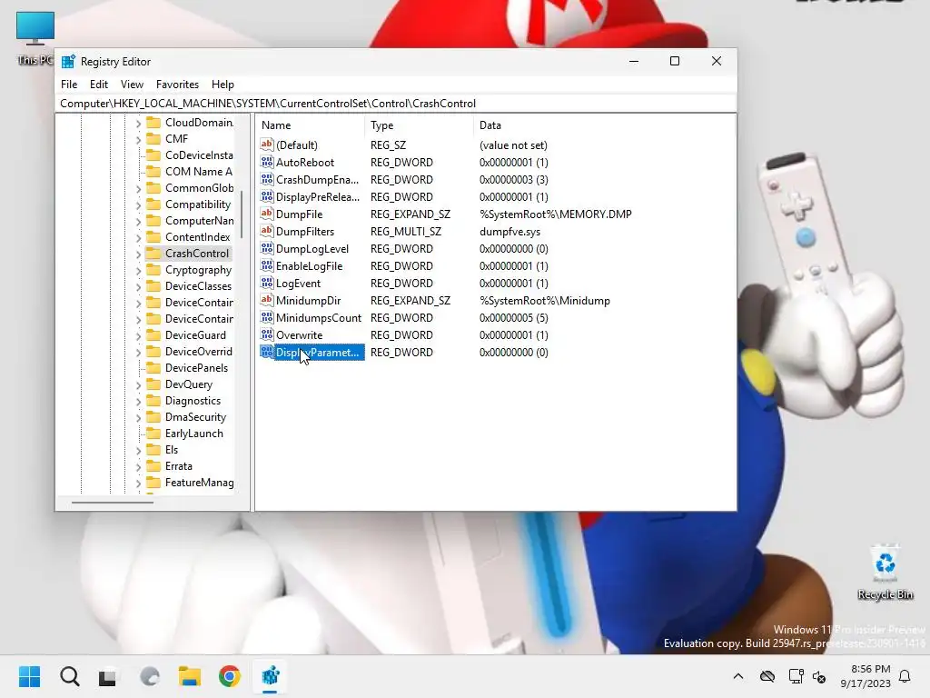
Task: Click the Registry Editor taskbar icon
Action: [x=270, y=676]
